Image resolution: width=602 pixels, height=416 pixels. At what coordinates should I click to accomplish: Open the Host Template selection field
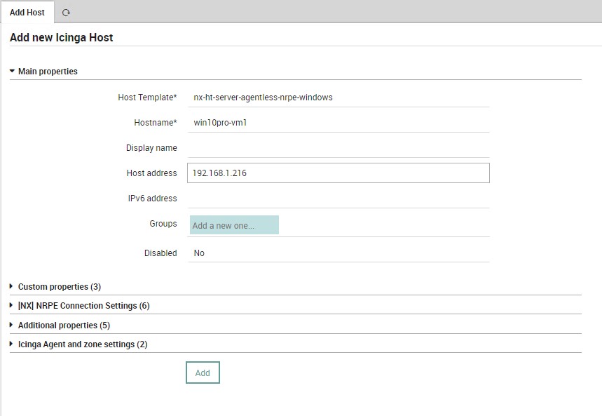pyautogui.click(x=338, y=98)
